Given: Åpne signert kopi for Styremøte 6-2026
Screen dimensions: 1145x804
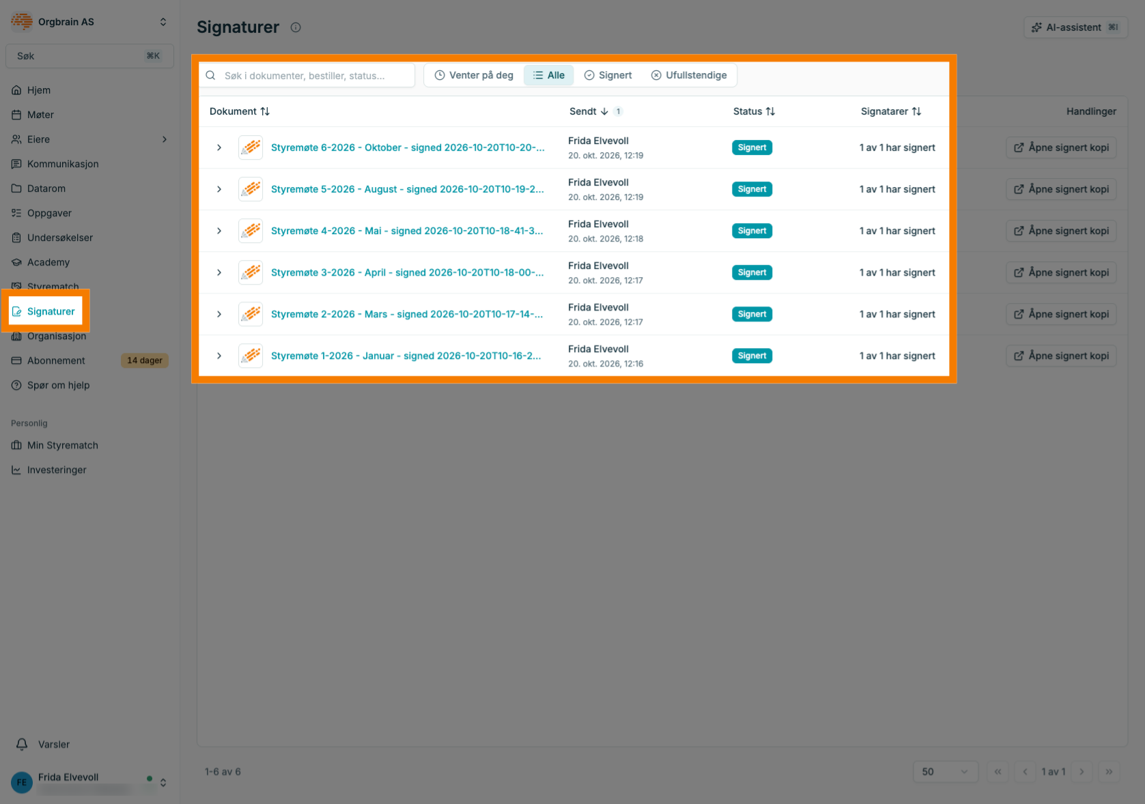Looking at the screenshot, I should click(1061, 147).
